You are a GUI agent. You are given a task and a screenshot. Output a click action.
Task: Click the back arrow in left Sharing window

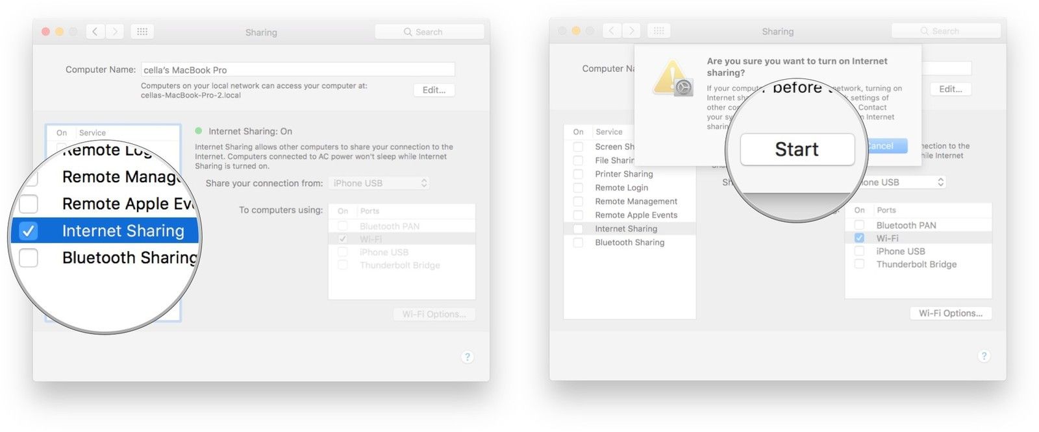pos(95,31)
